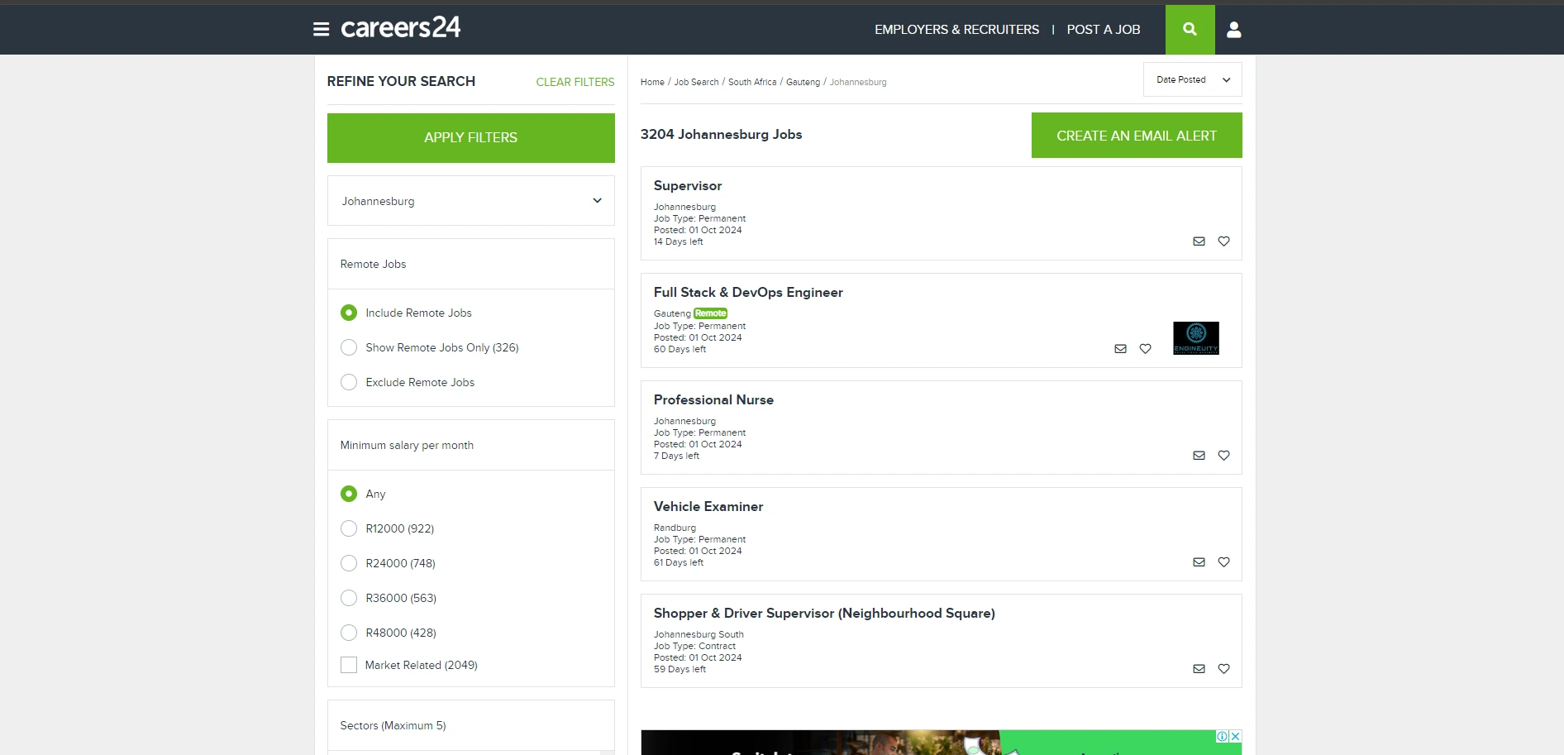
Task: Open EMPLOYERS & RECRUITERS menu item
Action: point(956,30)
